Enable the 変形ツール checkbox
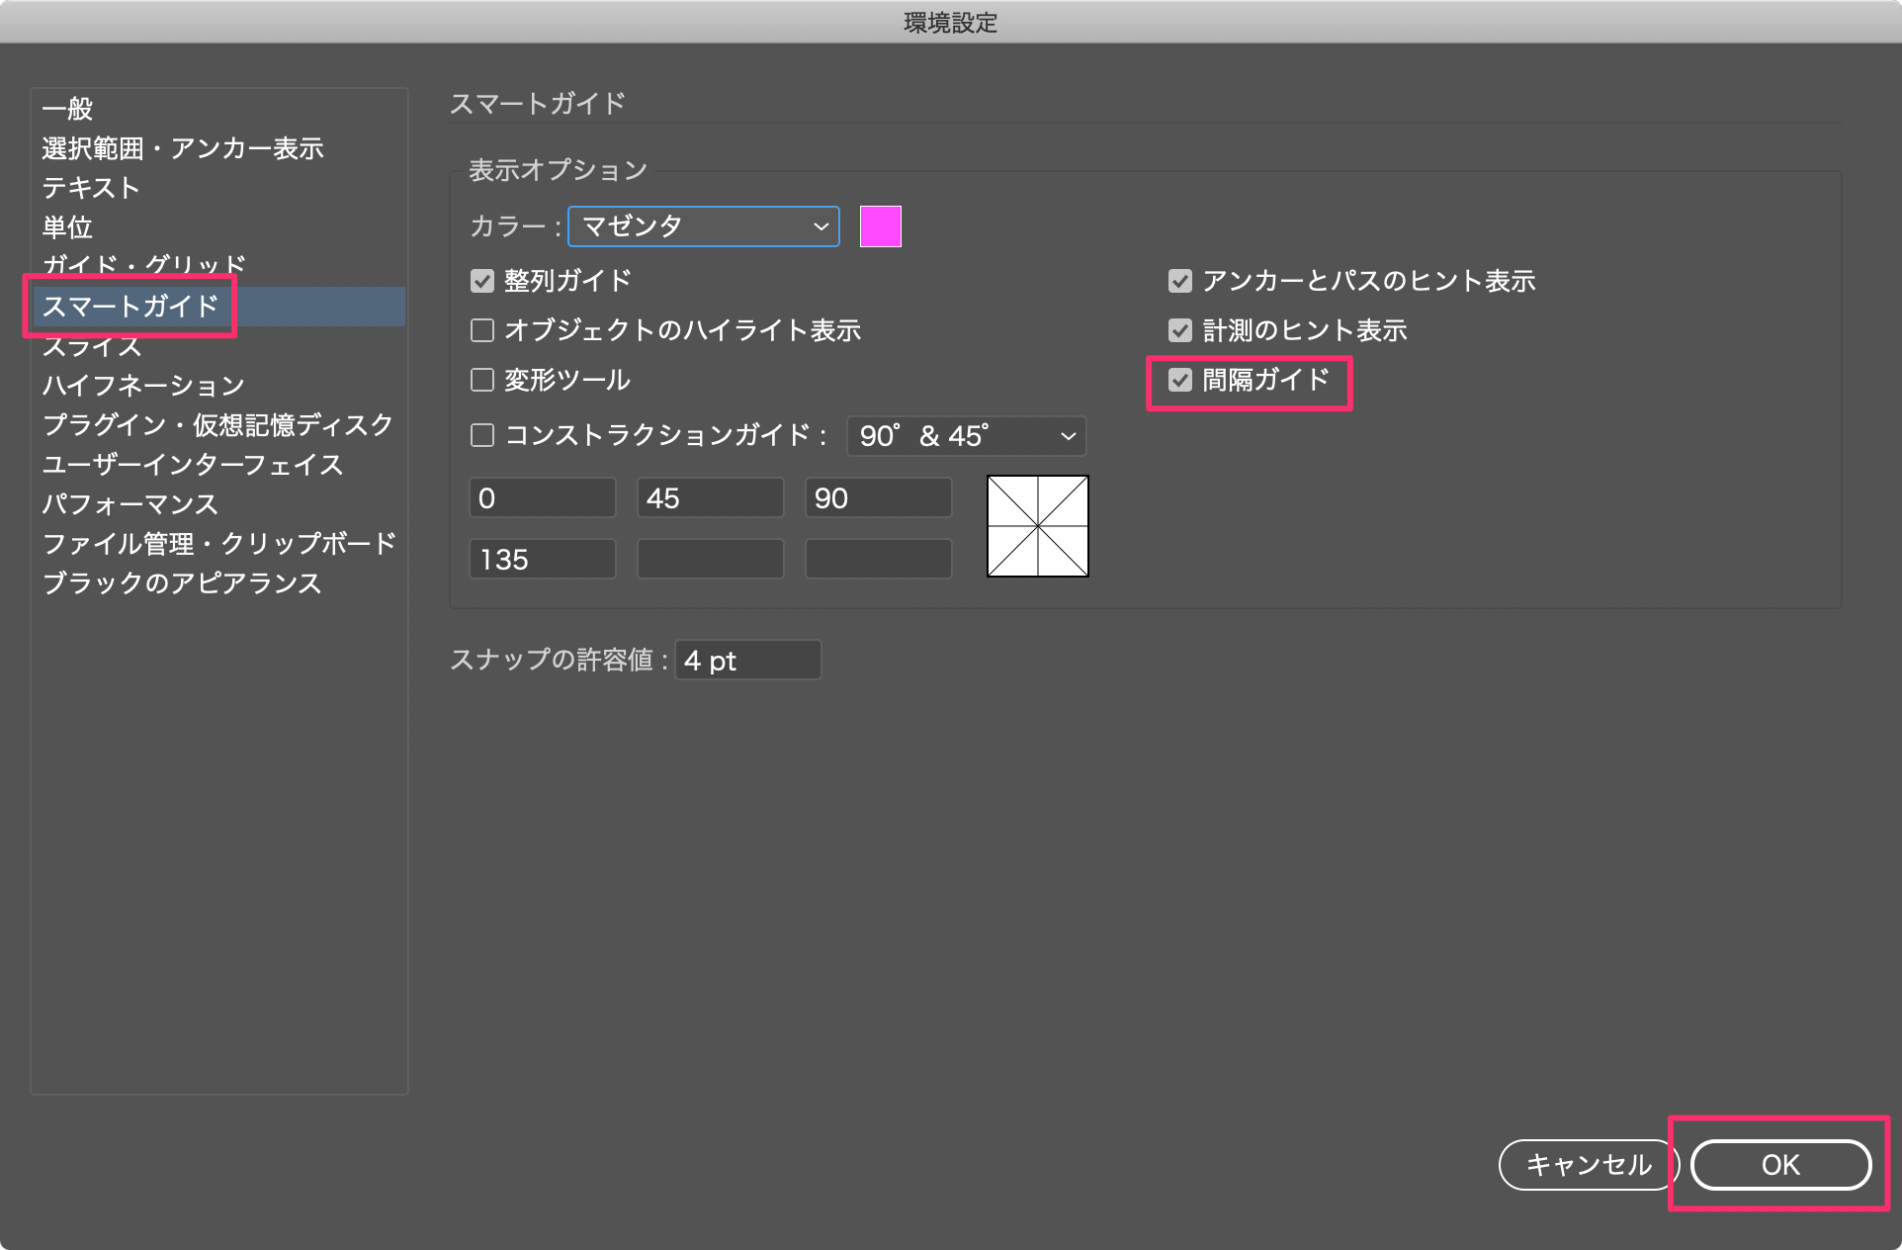The image size is (1902, 1250). 482,380
